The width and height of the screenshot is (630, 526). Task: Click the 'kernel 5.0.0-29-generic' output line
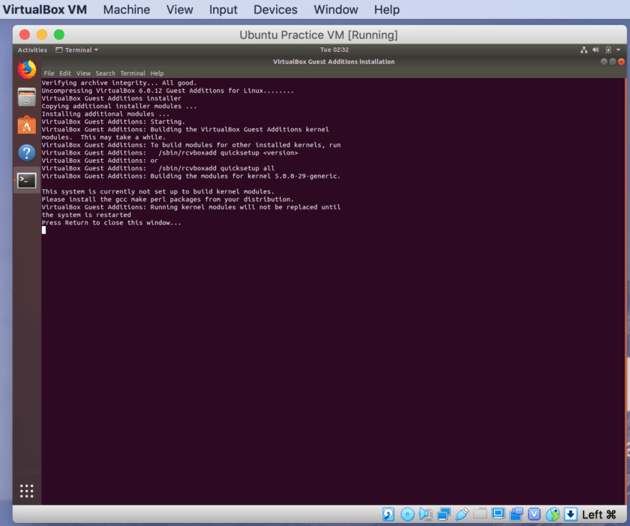click(x=190, y=176)
